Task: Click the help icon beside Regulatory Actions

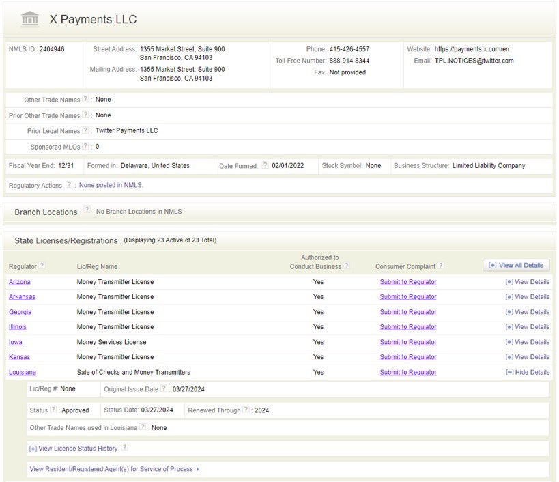Action: click(69, 184)
